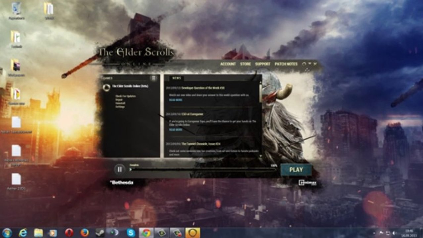Viewport: 423px width, 238px height.
Task: Minimize the launcher window
Action: pyautogui.click(x=310, y=63)
